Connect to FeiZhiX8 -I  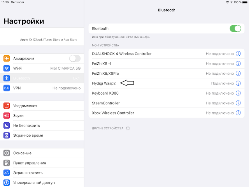tap(167, 64)
